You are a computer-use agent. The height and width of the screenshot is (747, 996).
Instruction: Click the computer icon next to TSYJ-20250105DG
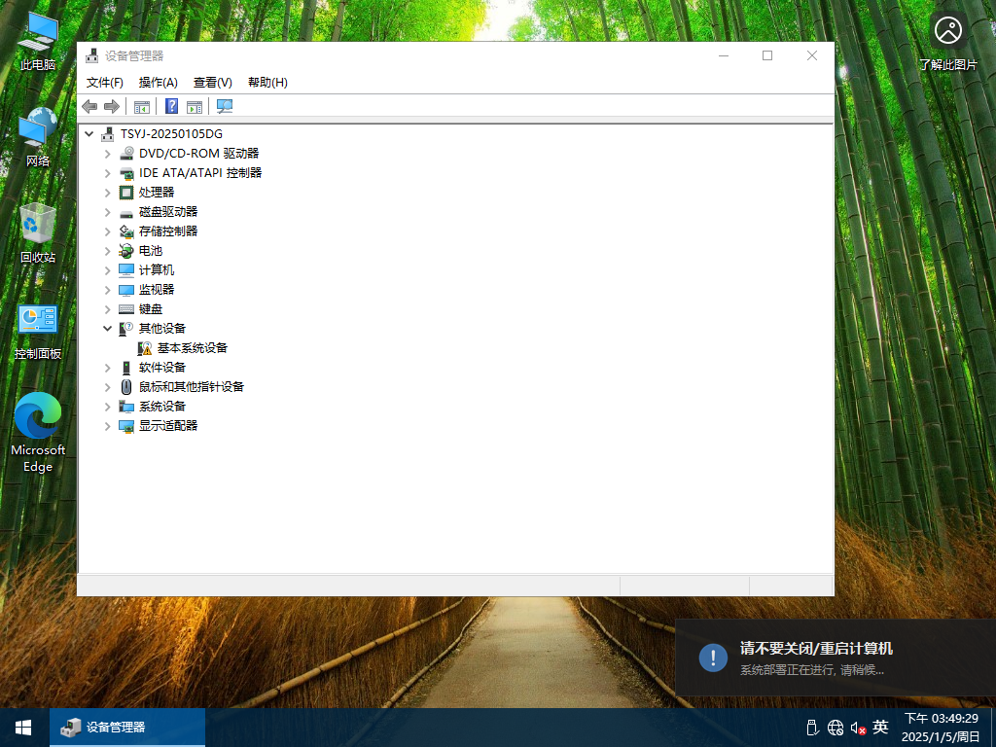(108, 133)
